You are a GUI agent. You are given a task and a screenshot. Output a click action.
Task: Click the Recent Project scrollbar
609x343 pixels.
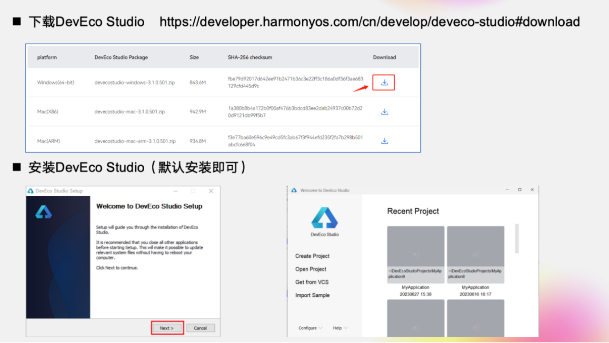pos(517,238)
